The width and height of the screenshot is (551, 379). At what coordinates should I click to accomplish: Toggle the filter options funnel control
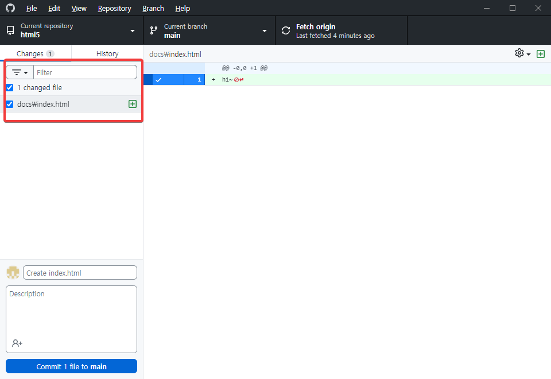19,72
